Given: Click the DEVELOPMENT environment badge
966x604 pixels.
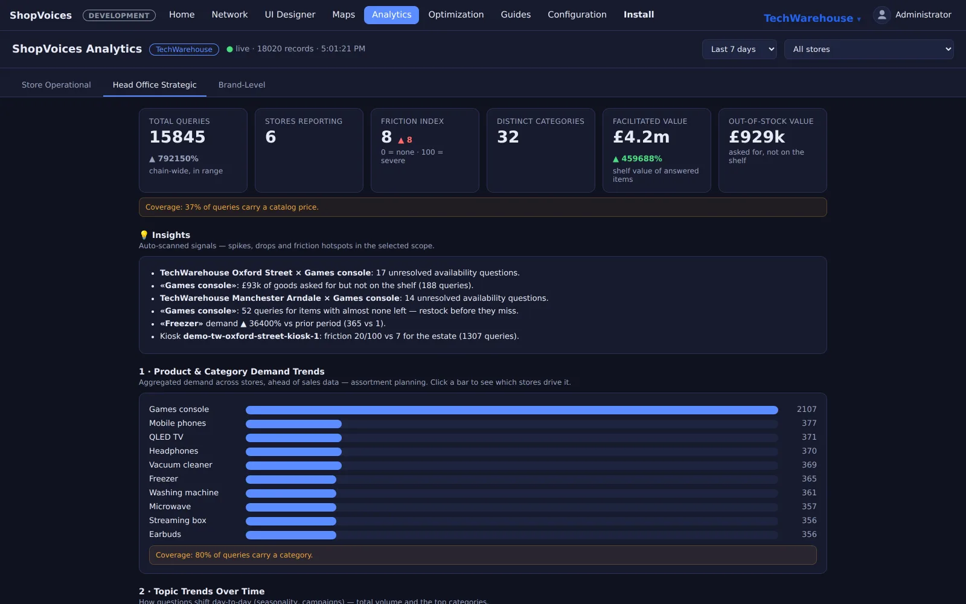Looking at the screenshot, I should click(x=119, y=16).
